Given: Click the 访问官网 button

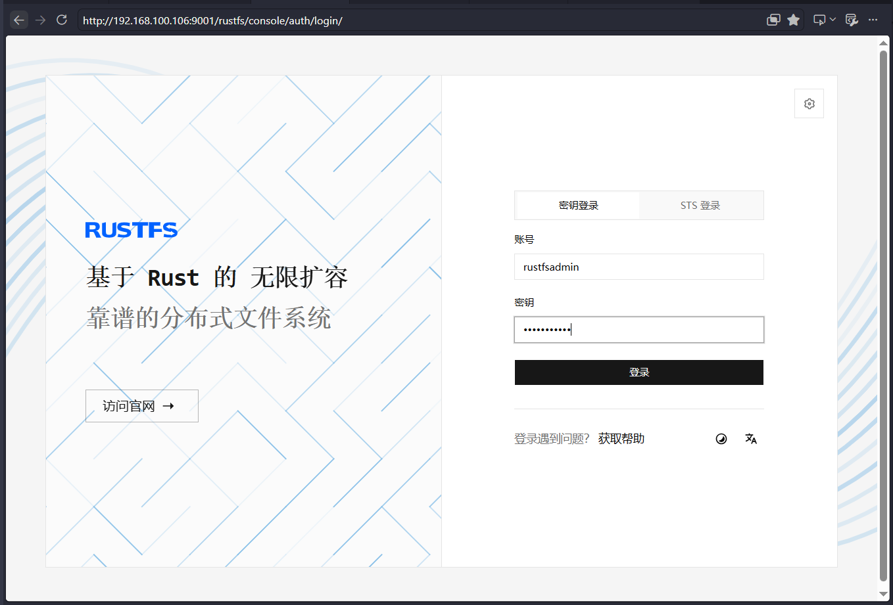Looking at the screenshot, I should coord(142,406).
